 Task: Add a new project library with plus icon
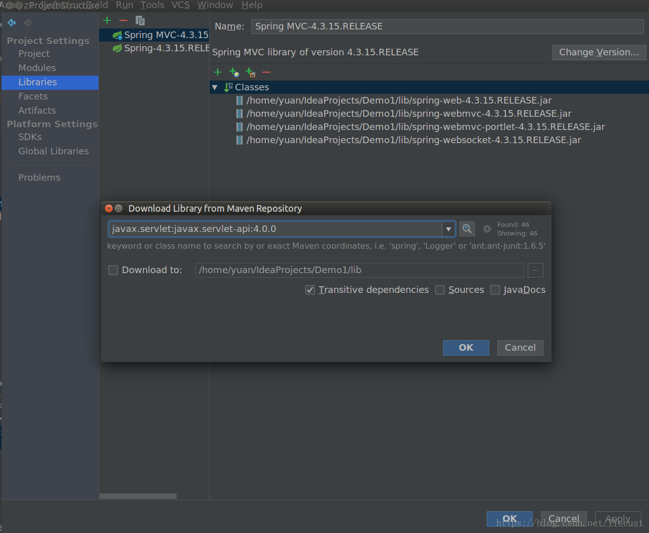107,20
